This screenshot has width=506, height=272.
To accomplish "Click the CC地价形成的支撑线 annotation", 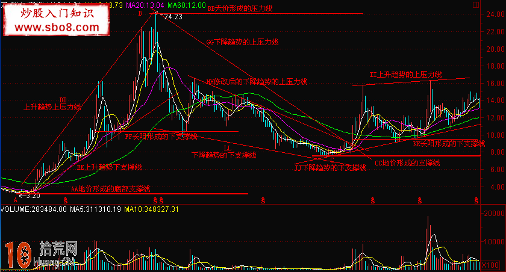I will coord(407,163).
